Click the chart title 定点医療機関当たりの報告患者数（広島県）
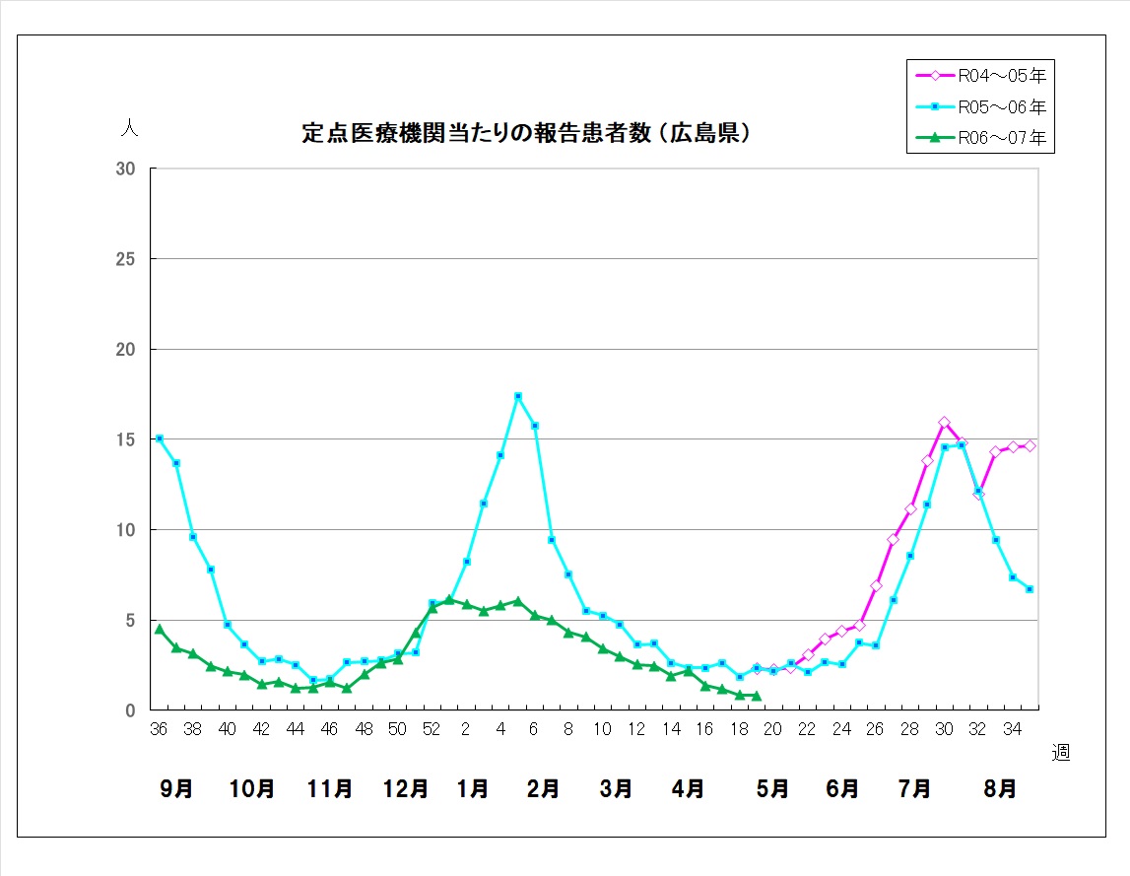Image resolution: width=1130 pixels, height=876 pixels. tap(527, 133)
